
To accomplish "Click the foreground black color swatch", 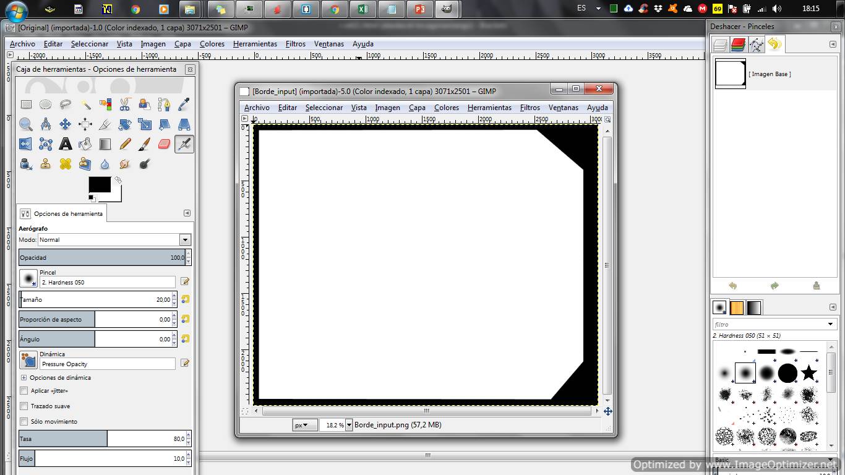I will [x=100, y=184].
